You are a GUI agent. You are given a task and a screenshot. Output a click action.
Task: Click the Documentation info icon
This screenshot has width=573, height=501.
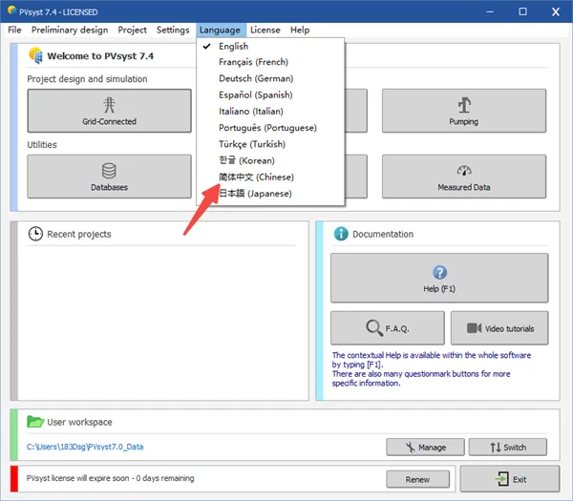(x=341, y=234)
